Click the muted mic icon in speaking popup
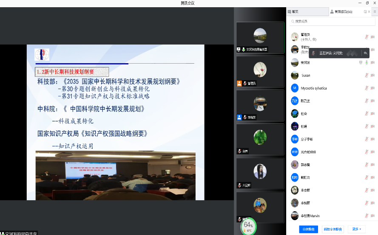The height and width of the screenshot is (235, 378). [313, 53]
